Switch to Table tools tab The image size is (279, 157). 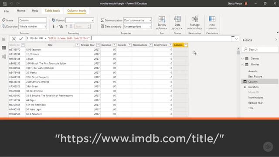[52, 10]
